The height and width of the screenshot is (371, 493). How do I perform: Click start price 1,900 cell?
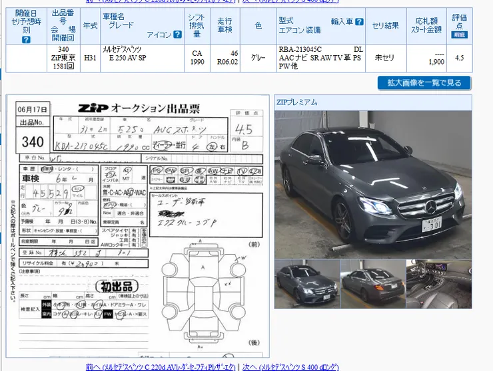click(x=426, y=58)
